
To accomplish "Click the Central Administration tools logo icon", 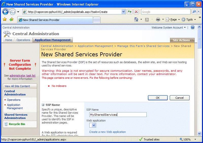I will 7,34.
